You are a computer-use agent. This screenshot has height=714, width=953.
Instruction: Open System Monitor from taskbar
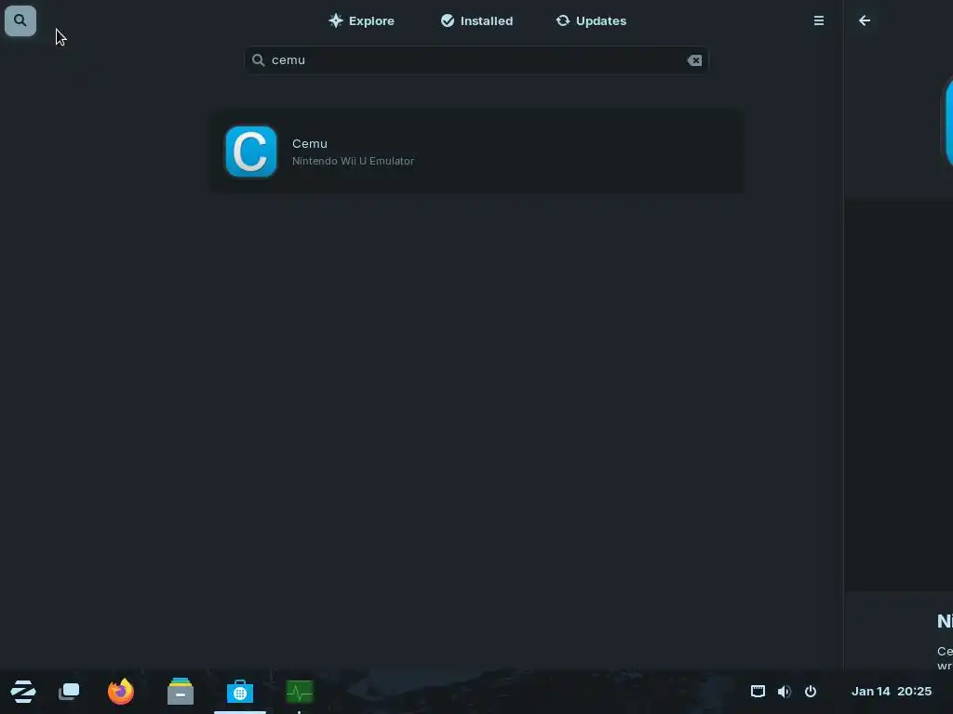pos(300,692)
